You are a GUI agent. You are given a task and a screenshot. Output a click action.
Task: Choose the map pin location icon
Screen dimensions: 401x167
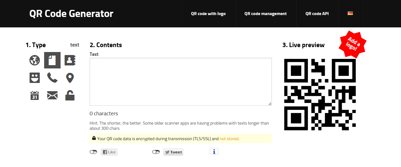click(x=70, y=78)
